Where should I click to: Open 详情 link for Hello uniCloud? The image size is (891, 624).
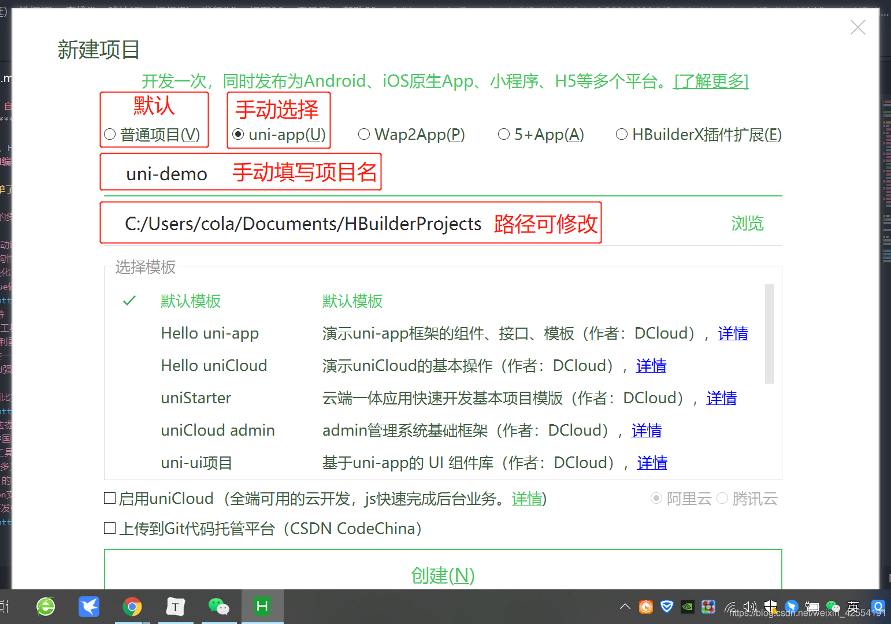[x=651, y=366]
